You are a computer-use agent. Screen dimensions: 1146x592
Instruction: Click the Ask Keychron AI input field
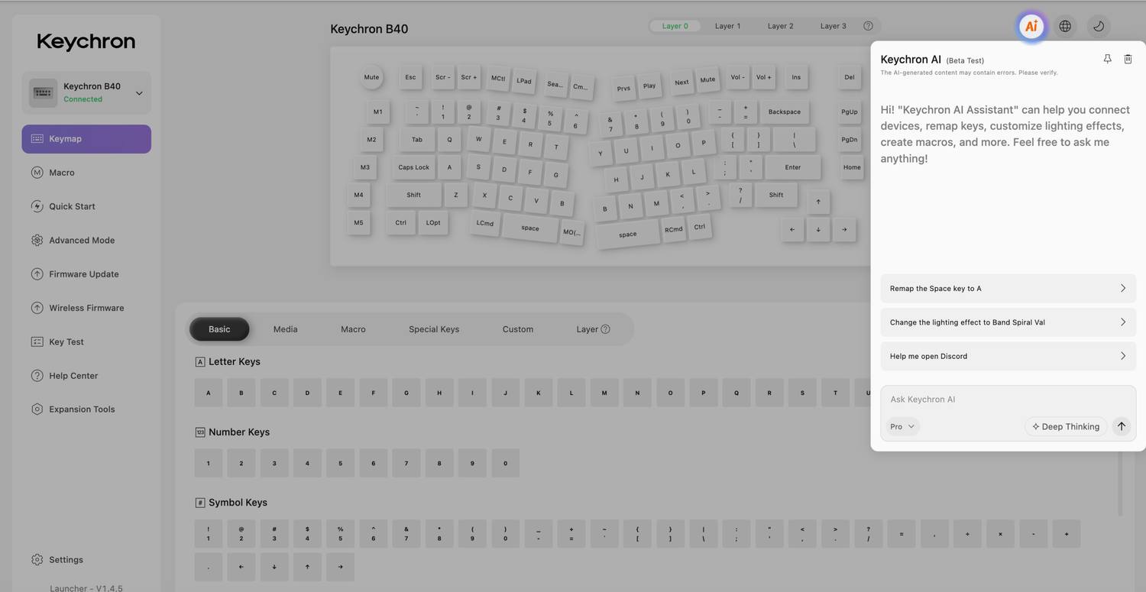coord(1008,400)
